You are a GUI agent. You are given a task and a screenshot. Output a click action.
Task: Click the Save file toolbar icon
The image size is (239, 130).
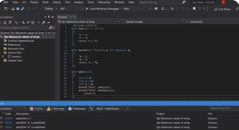[x=18, y=9]
